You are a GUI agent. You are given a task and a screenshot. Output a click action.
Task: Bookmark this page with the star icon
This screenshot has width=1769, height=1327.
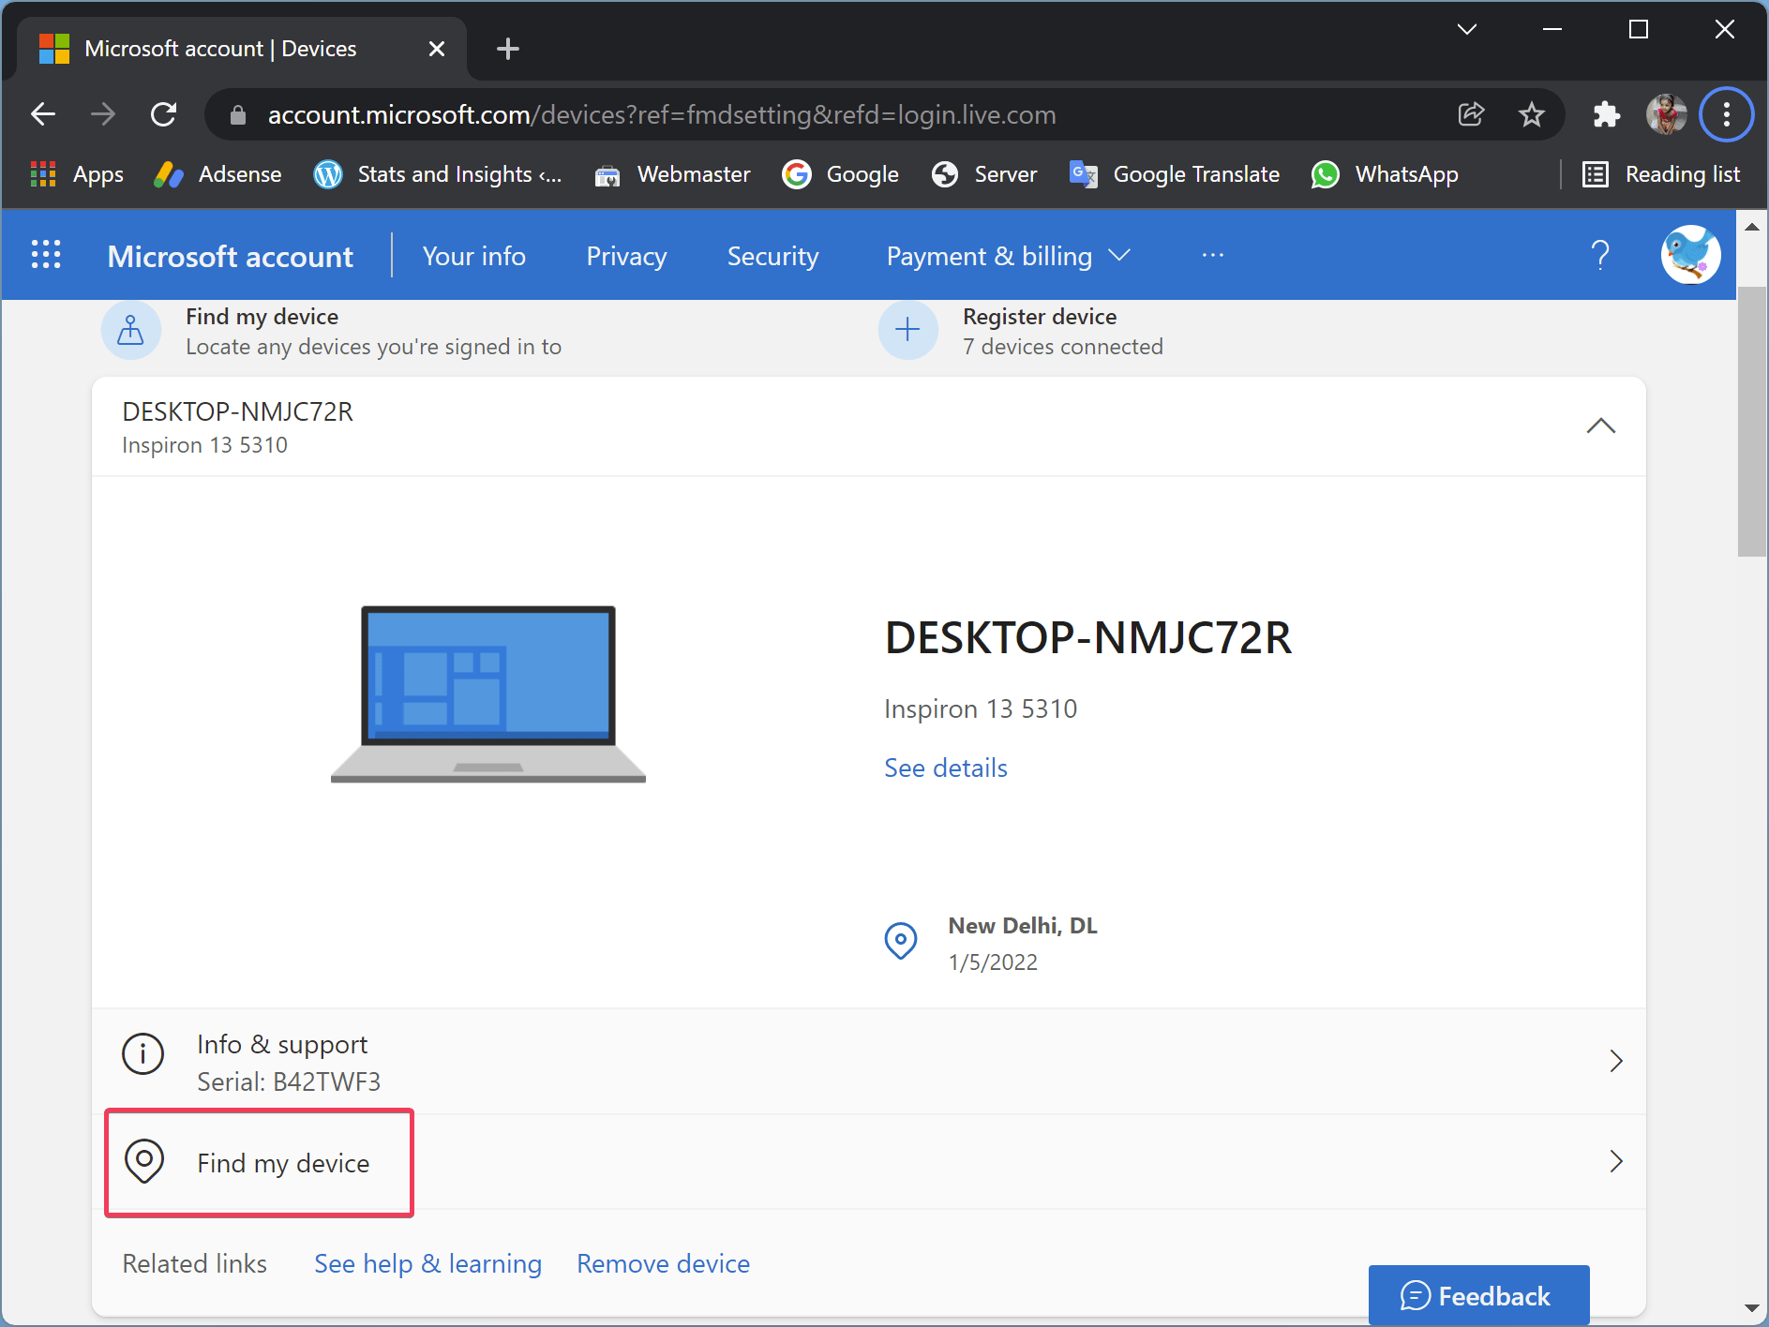1532,114
